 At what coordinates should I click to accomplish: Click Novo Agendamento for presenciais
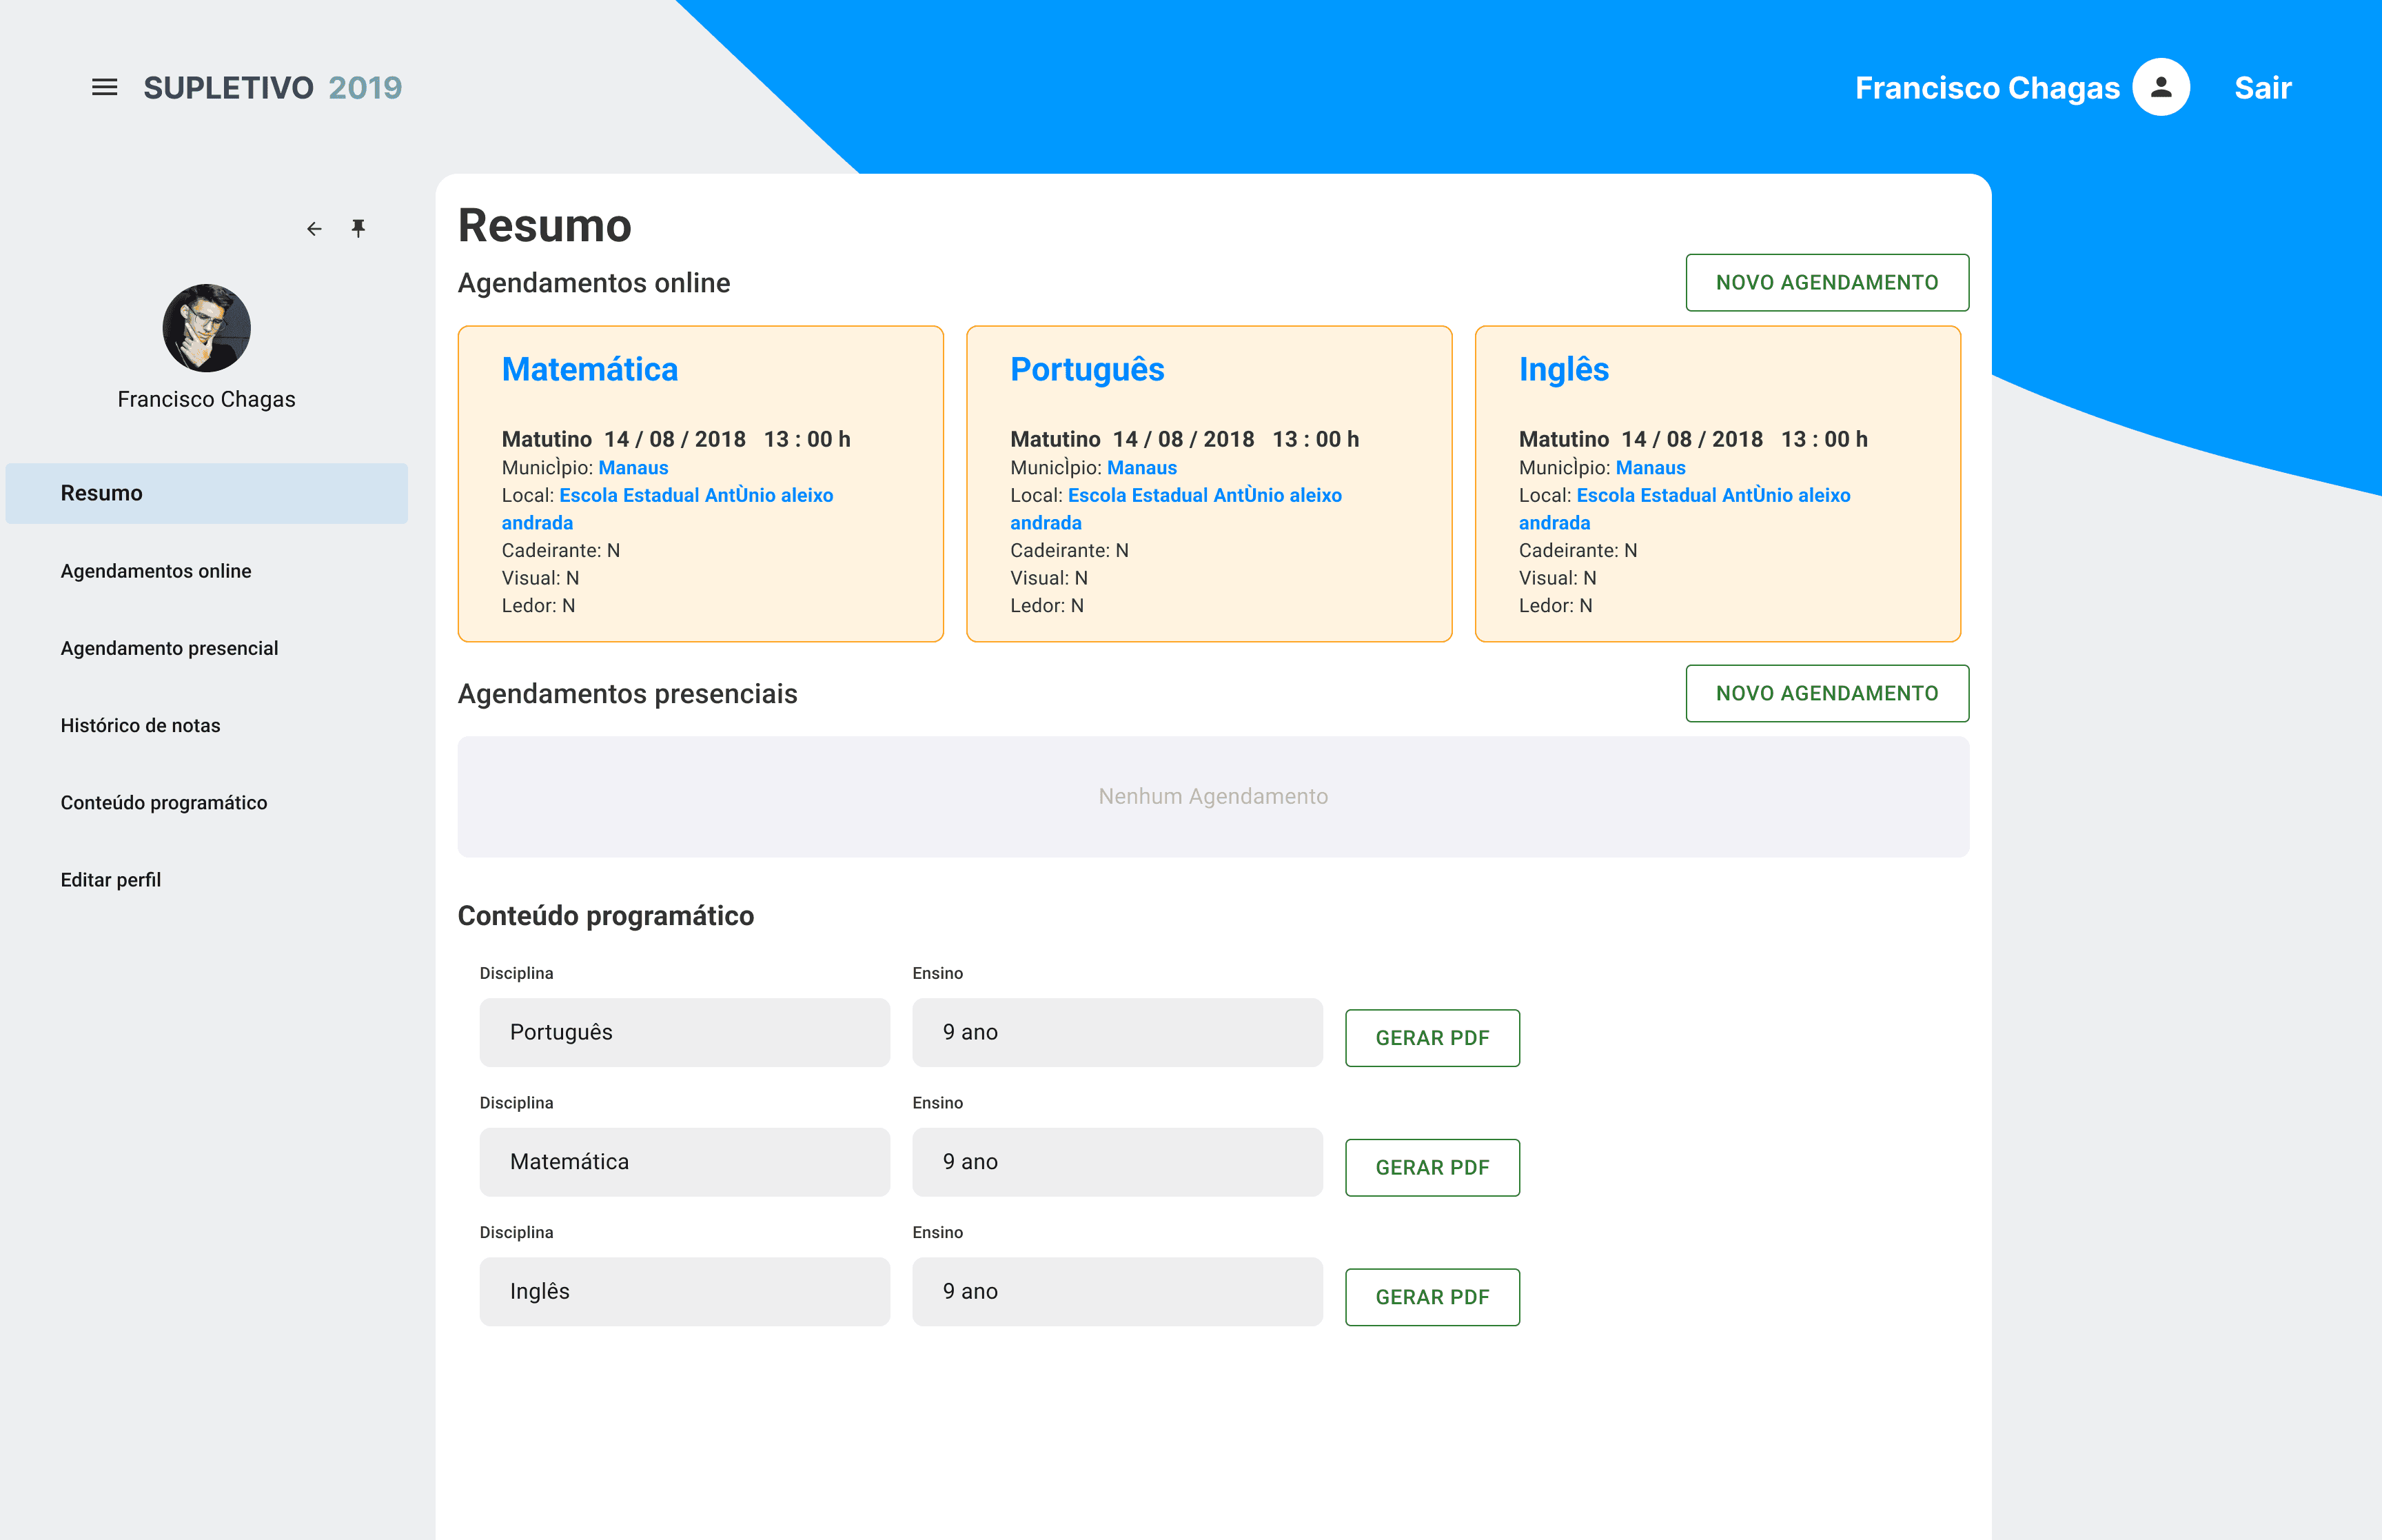(x=1826, y=693)
